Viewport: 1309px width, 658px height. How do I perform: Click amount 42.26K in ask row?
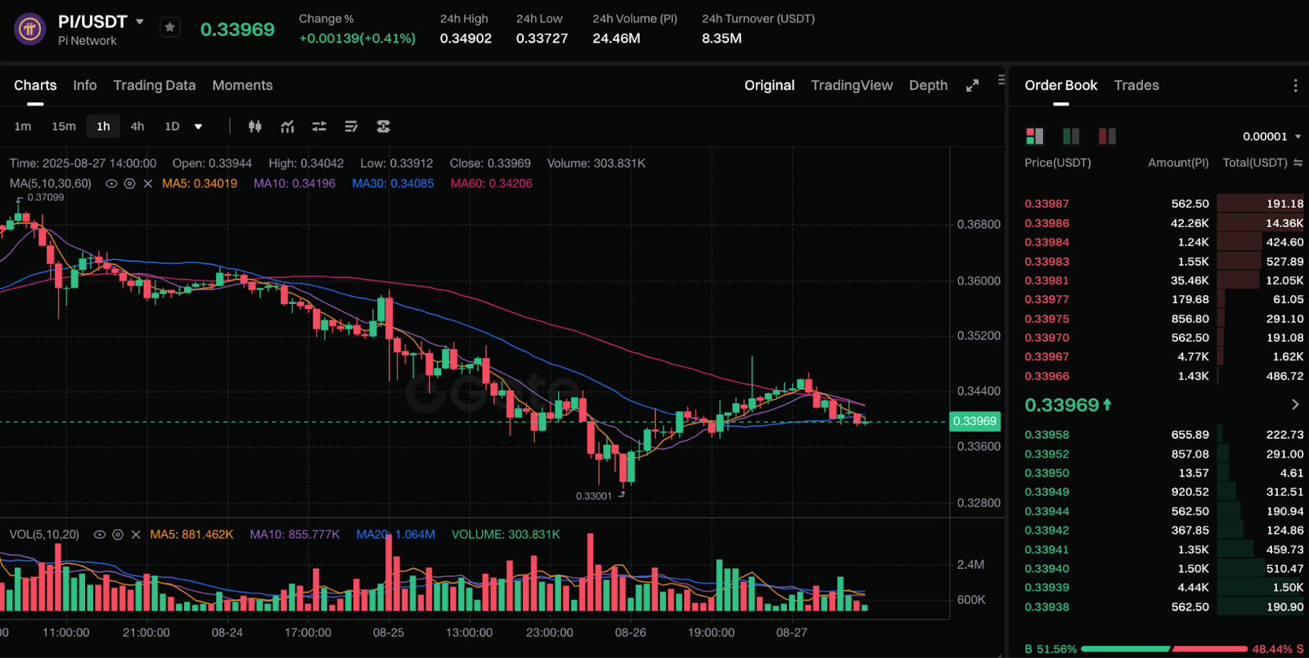click(1190, 223)
